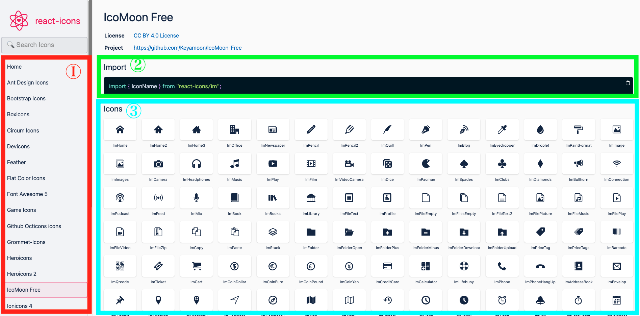
Task: Click the ImPencil icon in the grid
Action: pos(311,129)
